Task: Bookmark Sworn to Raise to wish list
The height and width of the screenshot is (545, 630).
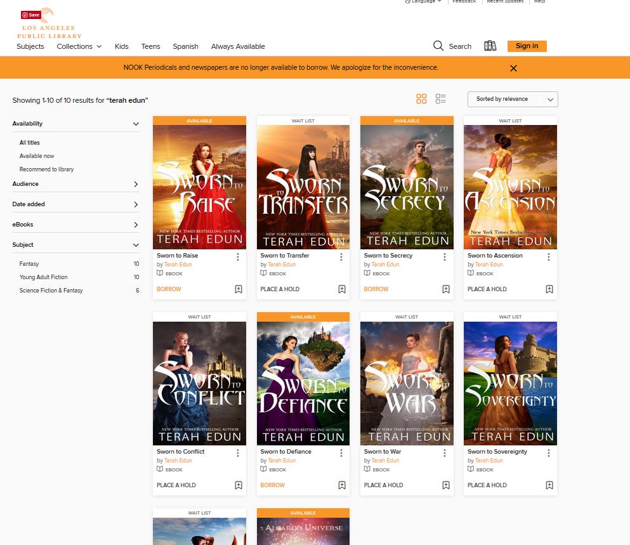Action: point(239,289)
